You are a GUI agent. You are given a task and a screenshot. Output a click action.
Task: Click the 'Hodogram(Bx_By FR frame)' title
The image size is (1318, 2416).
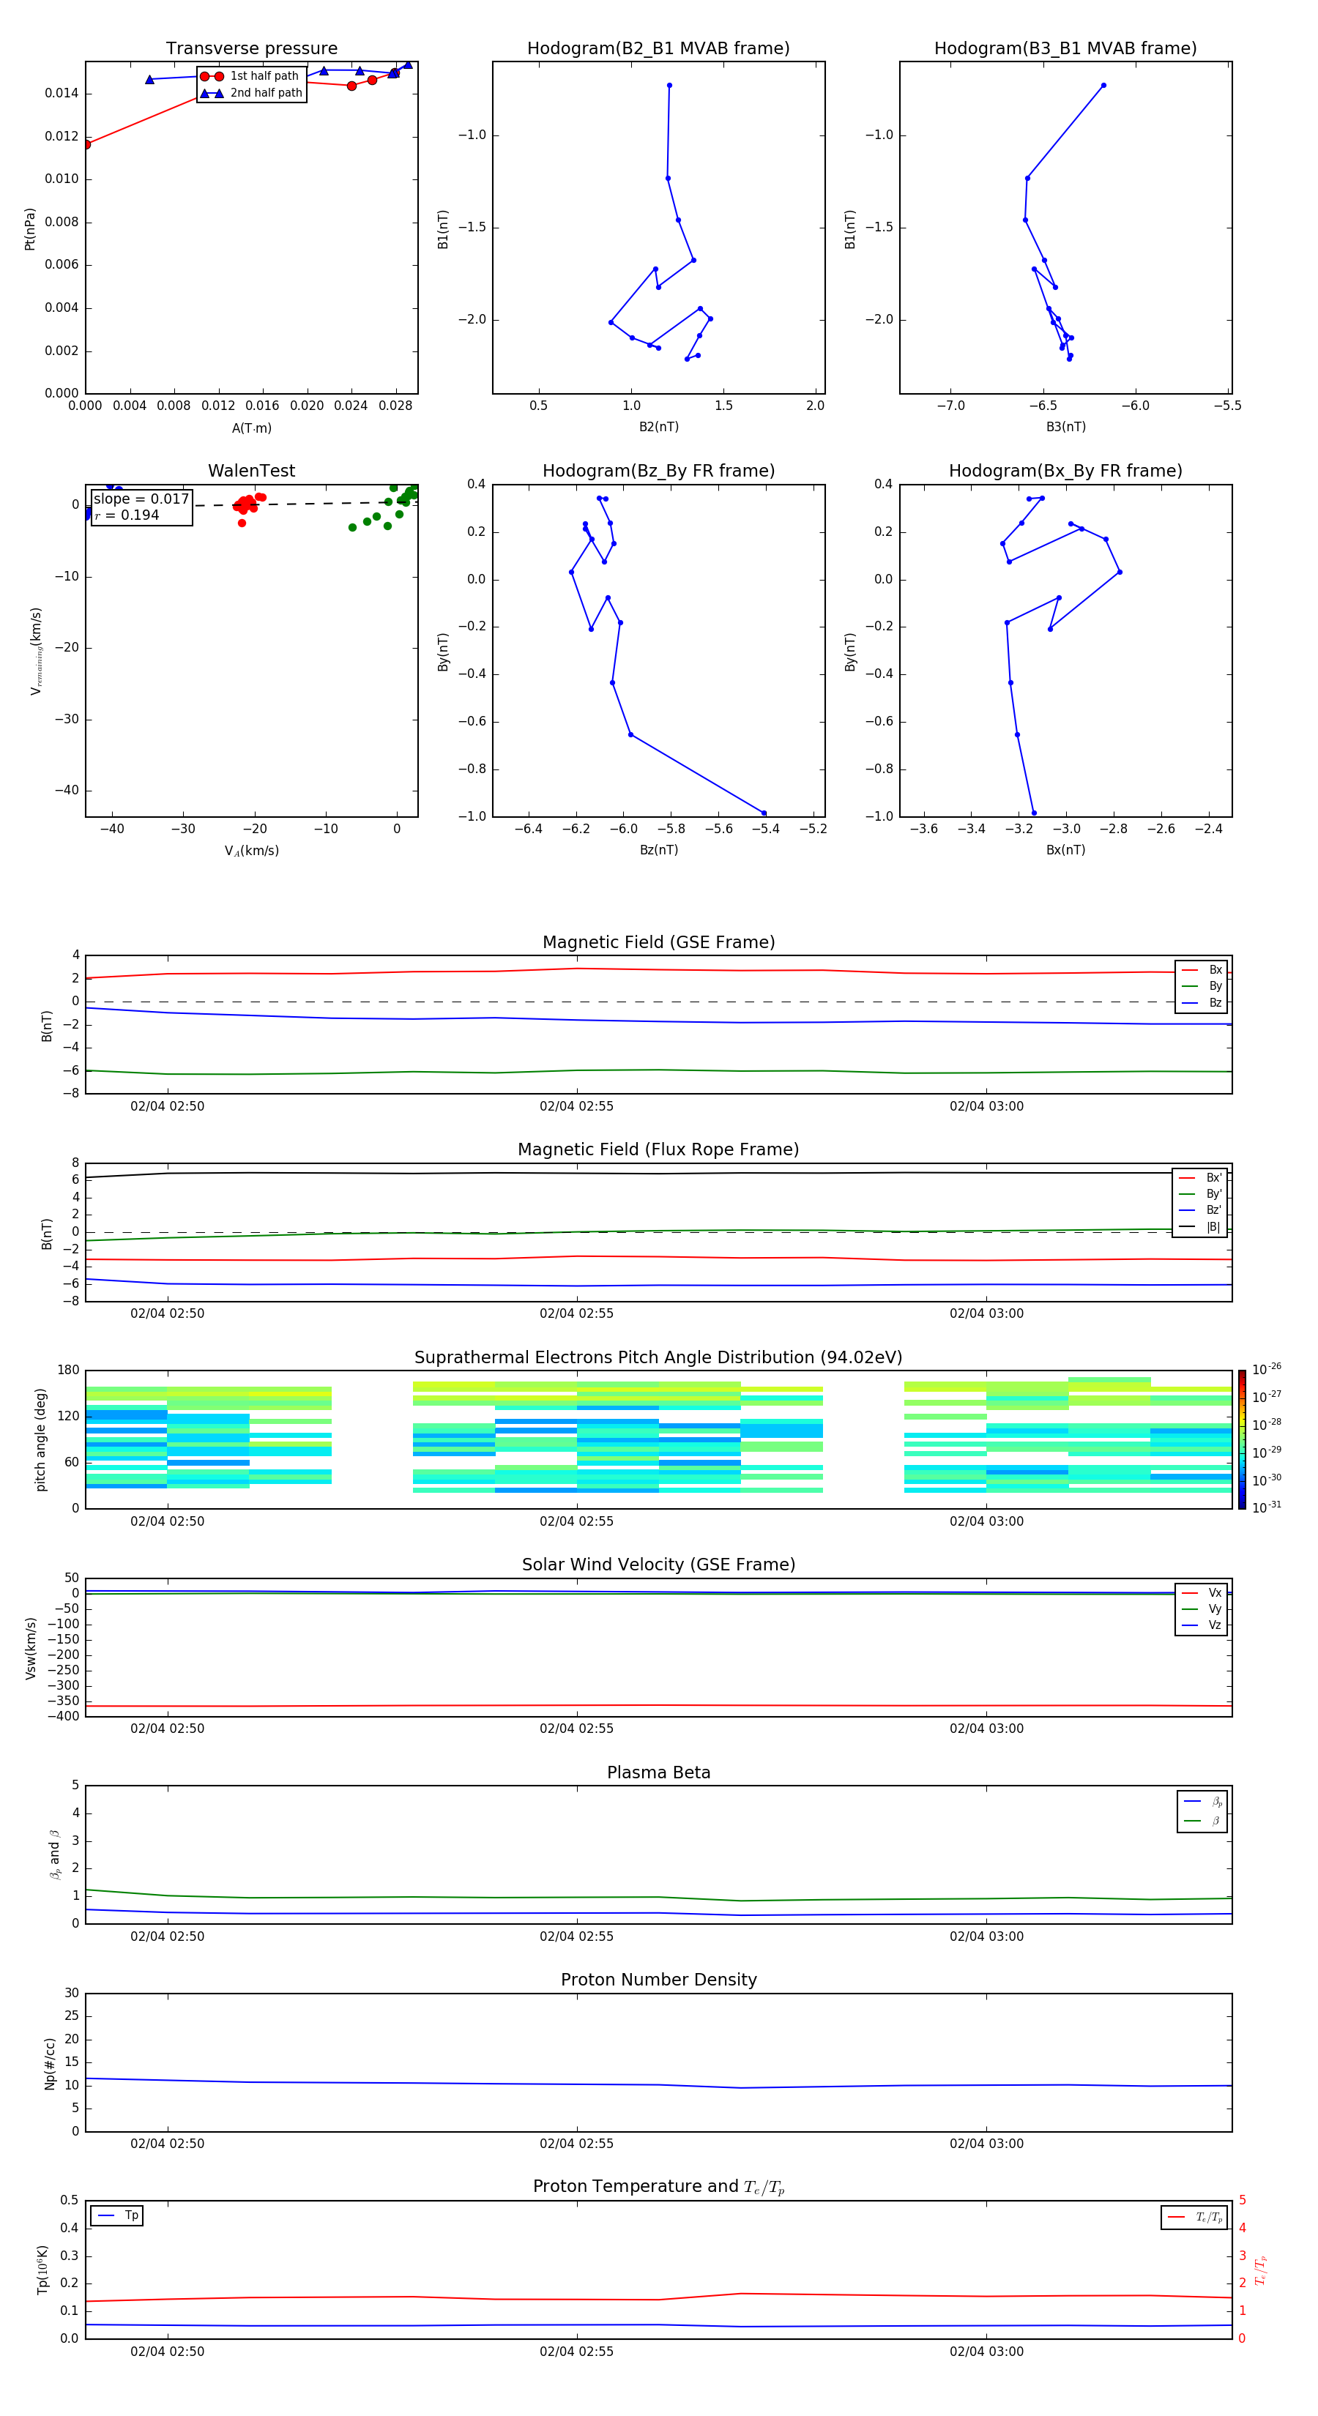(x=1065, y=471)
